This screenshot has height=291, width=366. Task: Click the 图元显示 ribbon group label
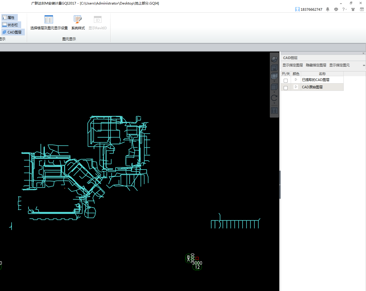69,39
